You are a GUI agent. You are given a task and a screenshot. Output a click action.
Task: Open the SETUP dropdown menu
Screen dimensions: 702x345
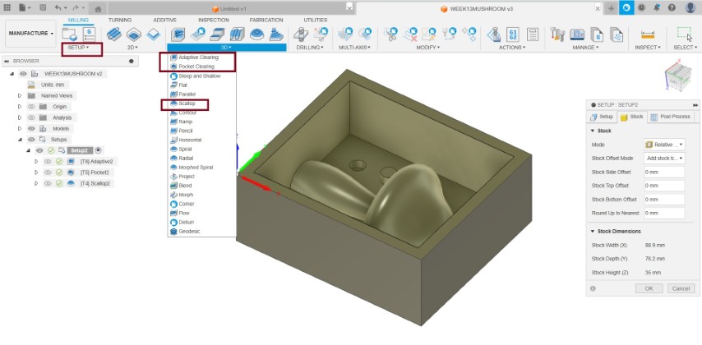point(78,47)
